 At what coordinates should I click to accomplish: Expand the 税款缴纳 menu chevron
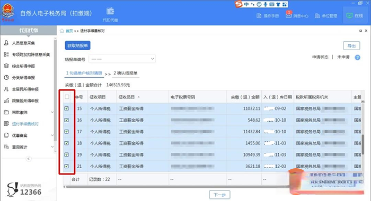point(52,112)
